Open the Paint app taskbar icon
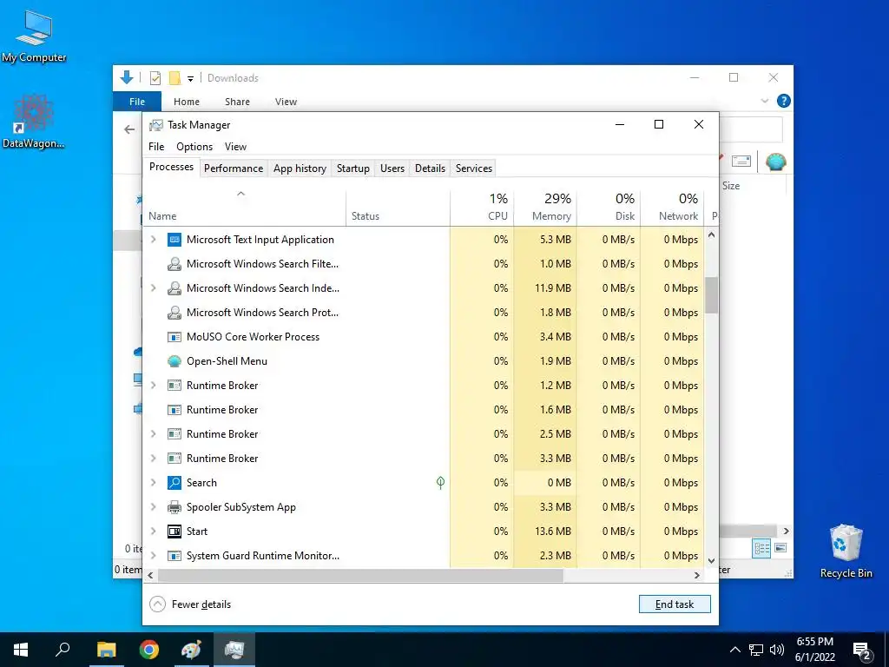 [192, 650]
